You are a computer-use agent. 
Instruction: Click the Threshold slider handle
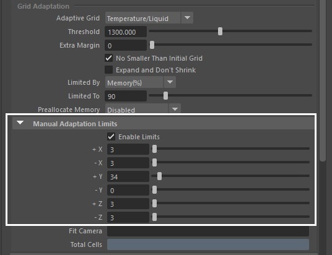(221, 32)
